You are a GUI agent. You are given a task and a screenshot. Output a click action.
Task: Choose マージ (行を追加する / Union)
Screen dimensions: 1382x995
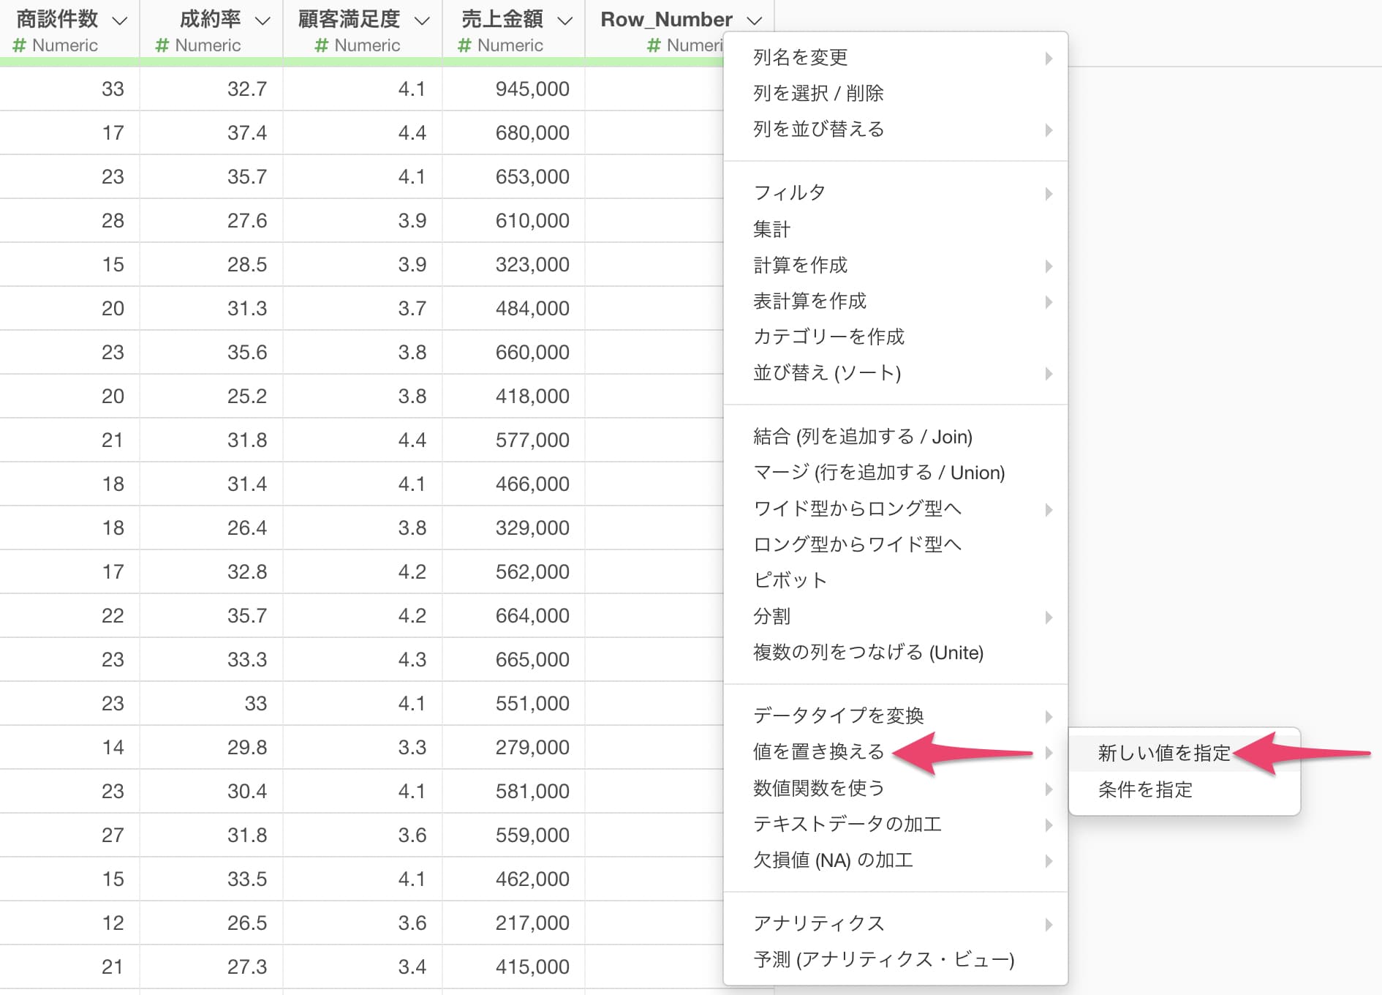(x=896, y=473)
